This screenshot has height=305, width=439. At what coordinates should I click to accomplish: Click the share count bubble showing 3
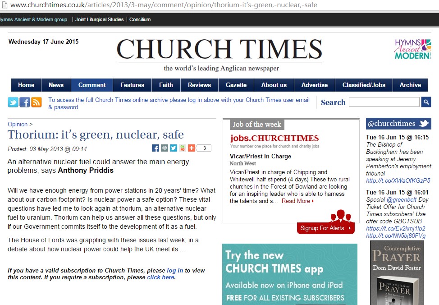pyautogui.click(x=204, y=148)
